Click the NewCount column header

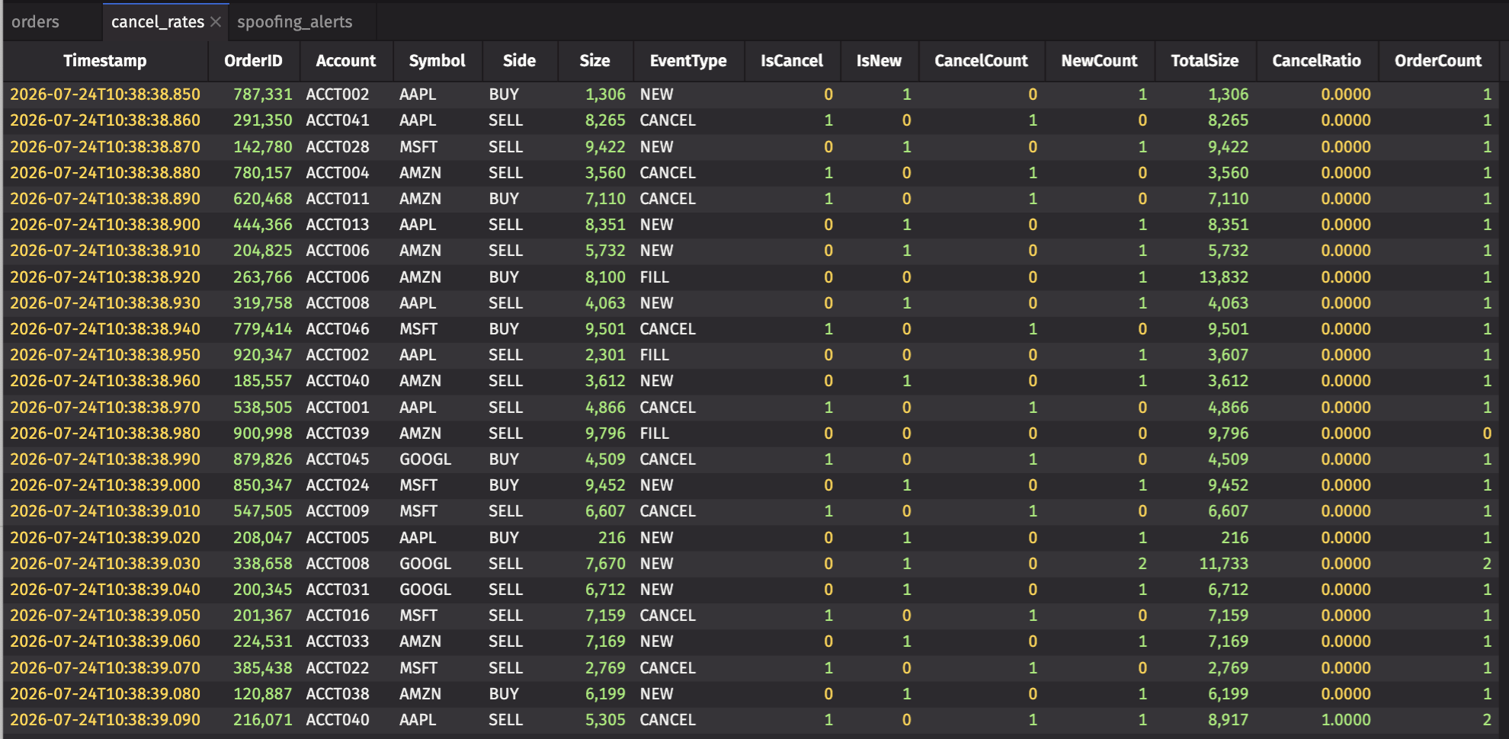coord(1099,61)
